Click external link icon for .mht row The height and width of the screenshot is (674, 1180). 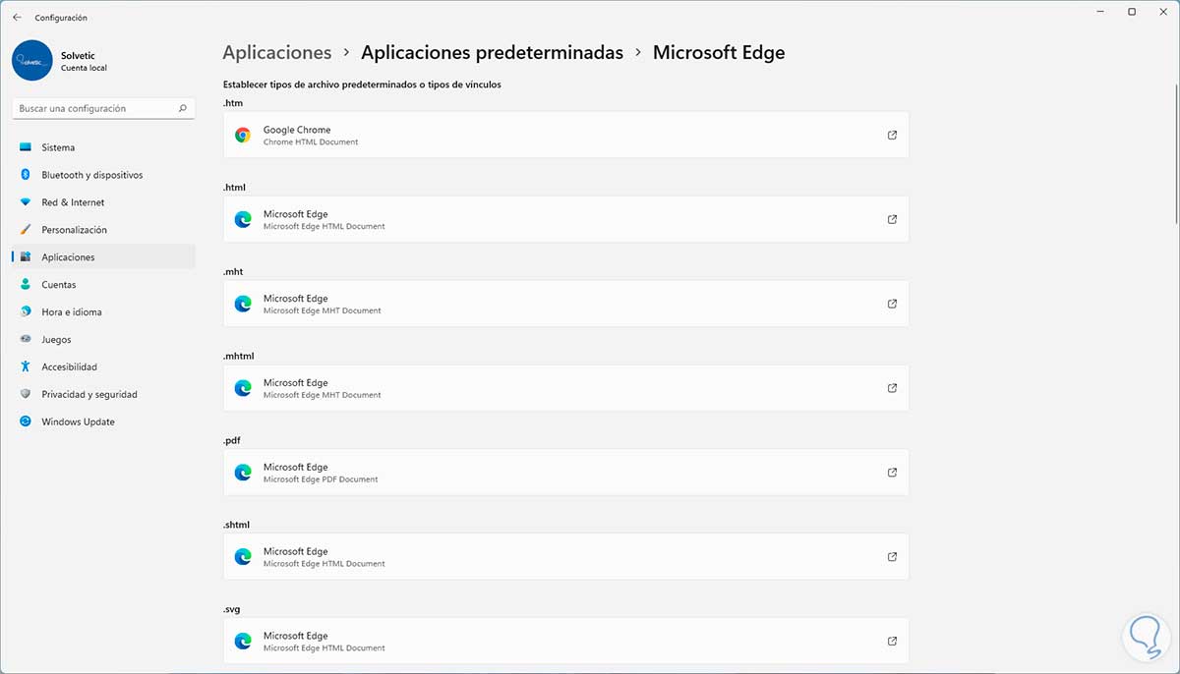[x=892, y=304]
